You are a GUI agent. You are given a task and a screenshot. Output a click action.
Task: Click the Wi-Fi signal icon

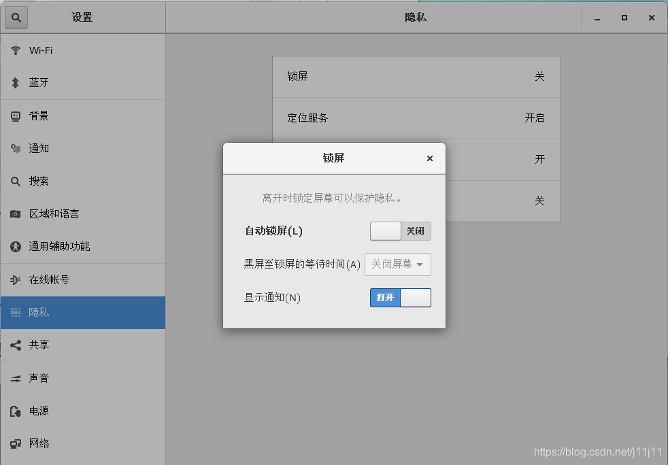16,50
